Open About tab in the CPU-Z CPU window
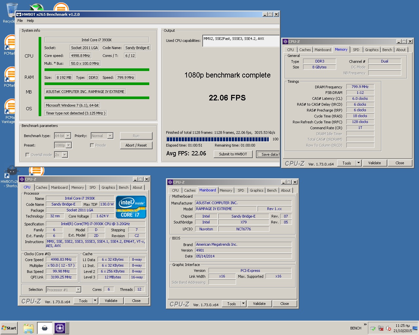This screenshot has height=335, width=419. point(137,187)
